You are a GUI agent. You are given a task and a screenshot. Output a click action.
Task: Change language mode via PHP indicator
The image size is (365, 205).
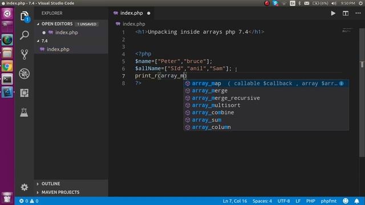[x=310, y=201]
